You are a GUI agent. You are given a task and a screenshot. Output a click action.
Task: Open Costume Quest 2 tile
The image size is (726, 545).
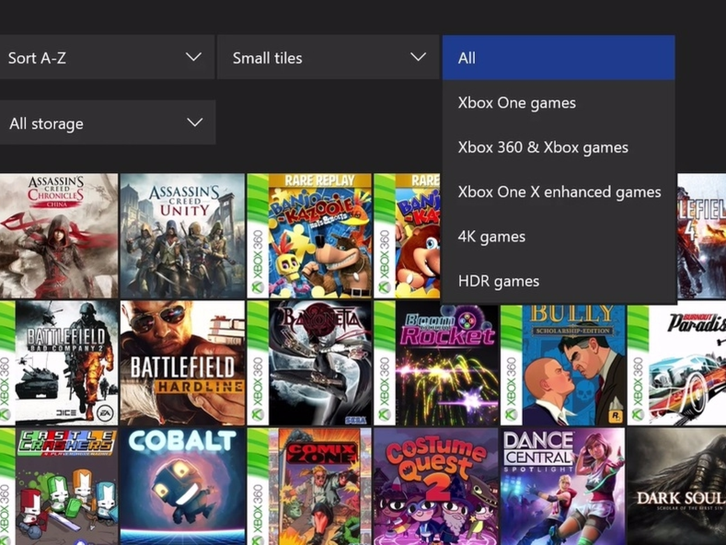[x=436, y=486]
